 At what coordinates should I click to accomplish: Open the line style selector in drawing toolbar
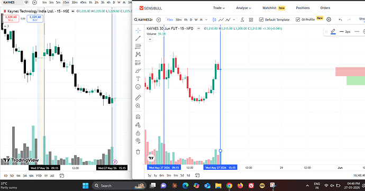coord(357,31)
